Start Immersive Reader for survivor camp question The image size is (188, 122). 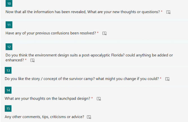pyautogui.click(x=167, y=79)
